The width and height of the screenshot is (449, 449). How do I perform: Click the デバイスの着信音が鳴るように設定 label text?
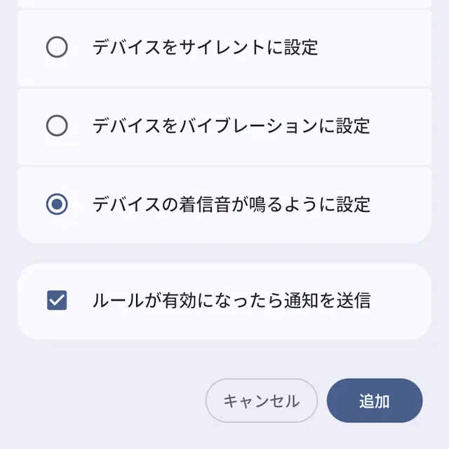tap(231, 204)
